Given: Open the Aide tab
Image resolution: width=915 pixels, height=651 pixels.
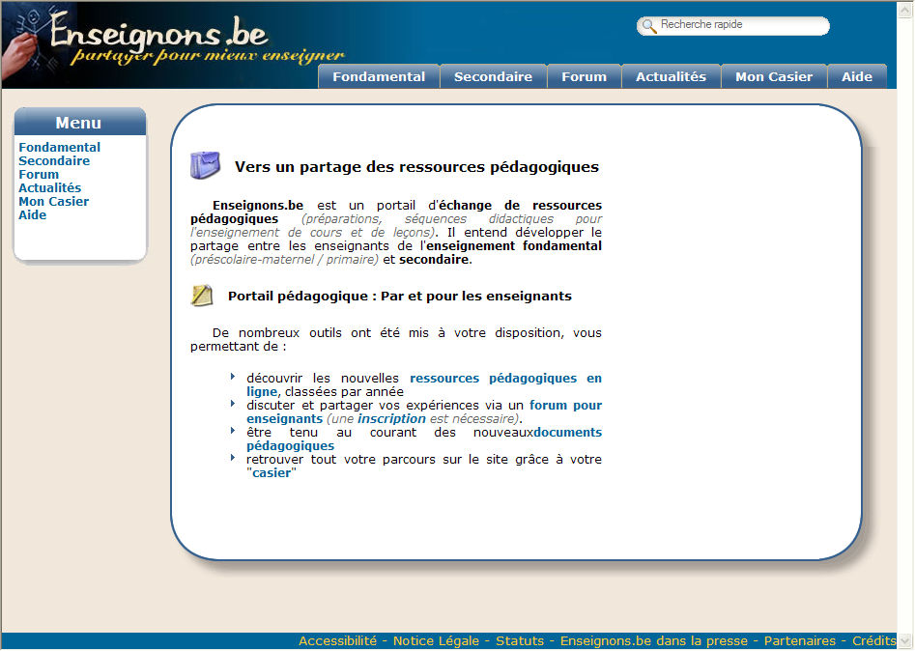Looking at the screenshot, I should (x=857, y=76).
